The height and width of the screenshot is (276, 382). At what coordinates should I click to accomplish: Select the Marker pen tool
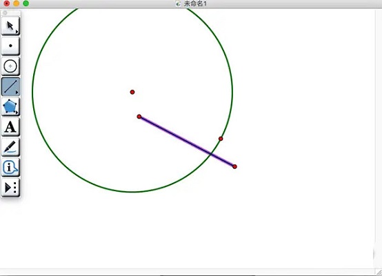click(x=10, y=147)
